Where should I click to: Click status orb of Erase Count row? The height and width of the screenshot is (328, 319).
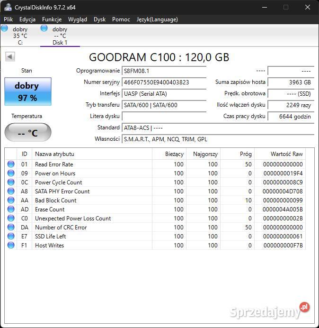11,209
